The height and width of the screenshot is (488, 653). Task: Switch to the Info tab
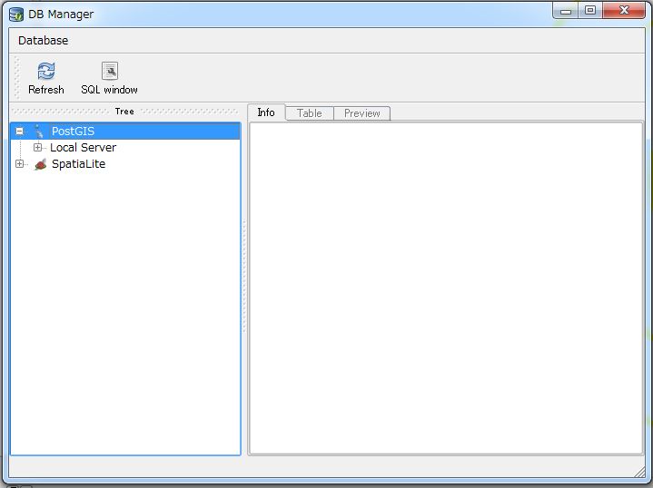pos(266,112)
